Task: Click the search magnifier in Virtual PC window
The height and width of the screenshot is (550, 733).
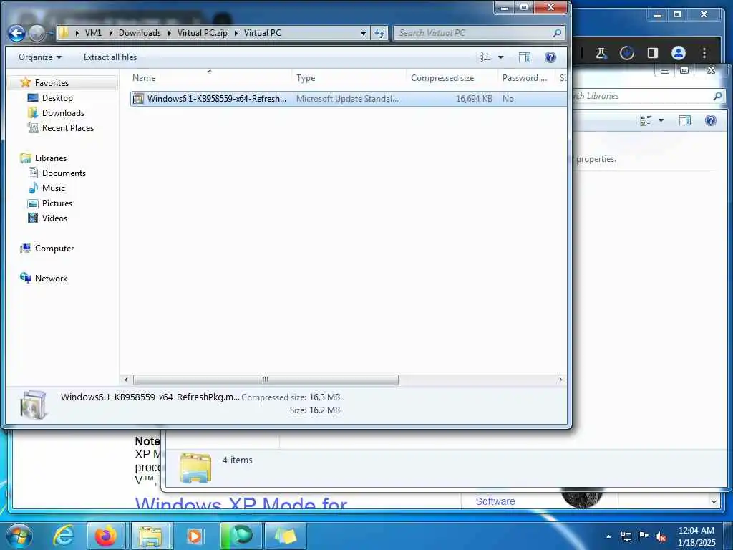Action: (556, 33)
